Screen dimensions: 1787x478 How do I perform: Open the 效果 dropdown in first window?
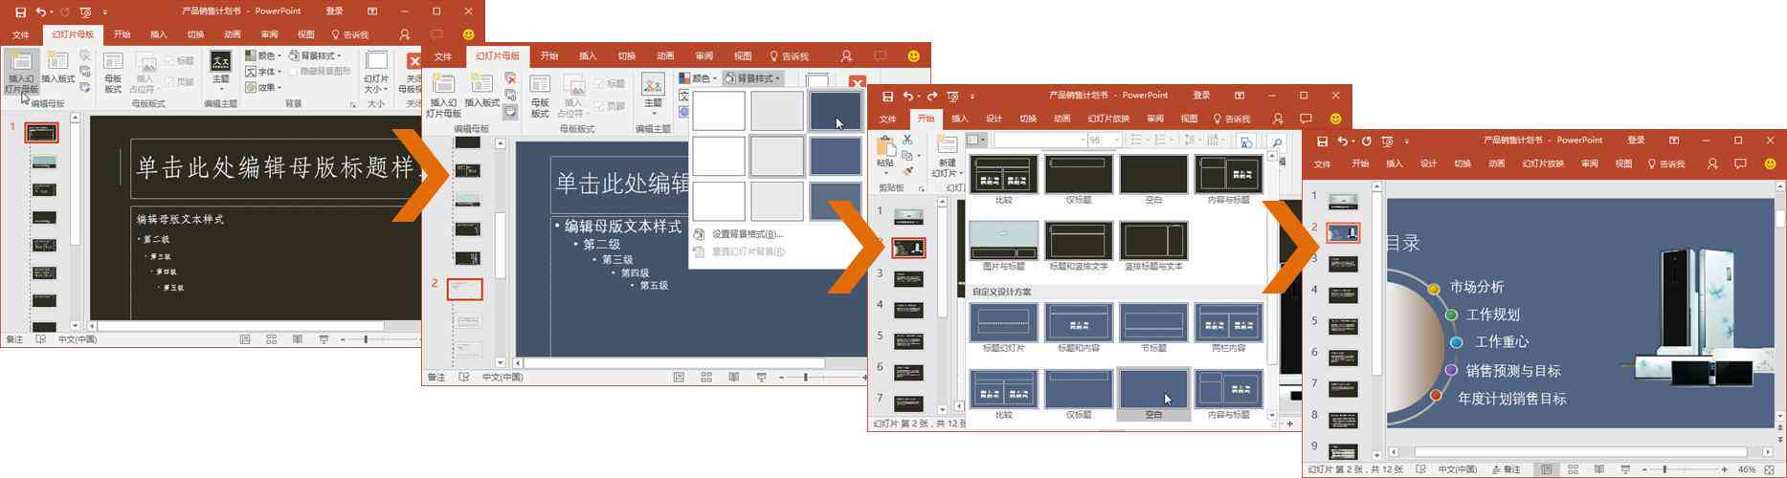[x=261, y=87]
